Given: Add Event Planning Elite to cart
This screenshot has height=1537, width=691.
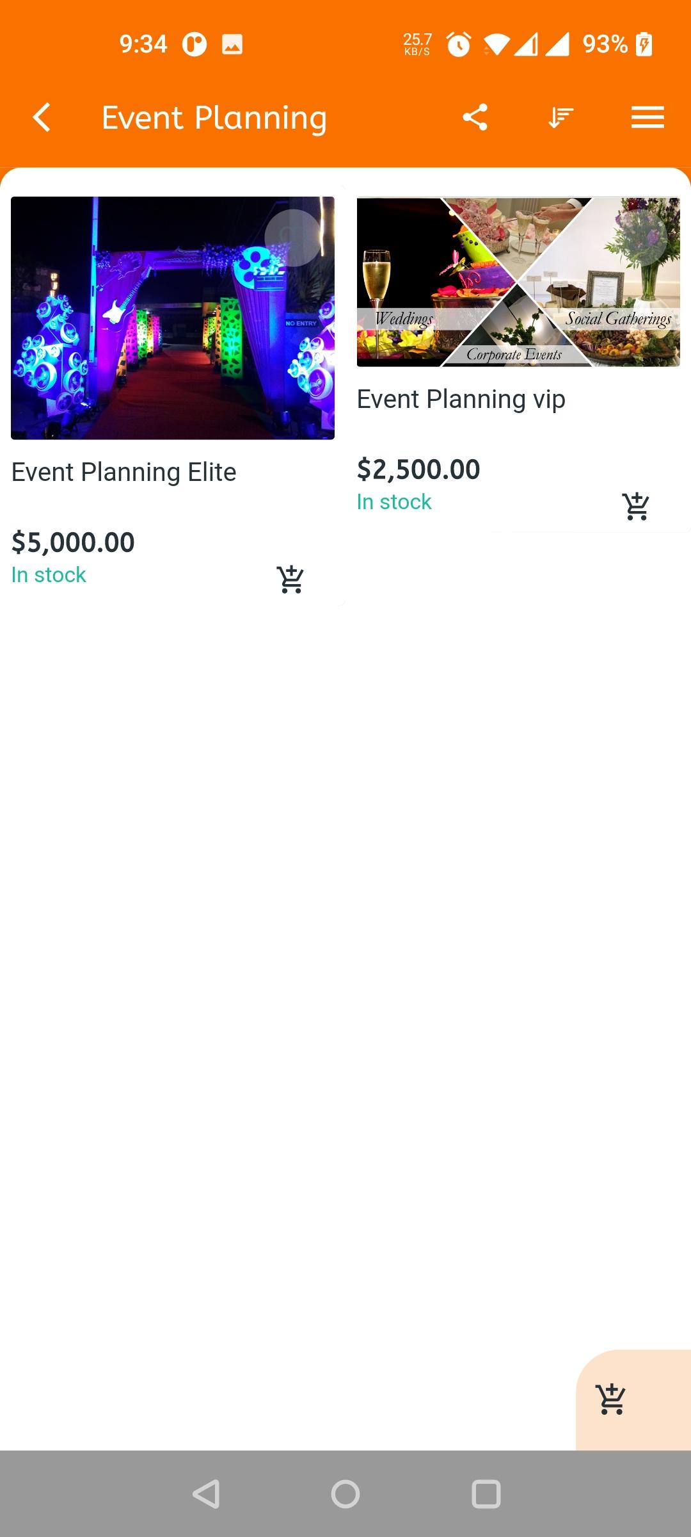Looking at the screenshot, I should tap(290, 580).
